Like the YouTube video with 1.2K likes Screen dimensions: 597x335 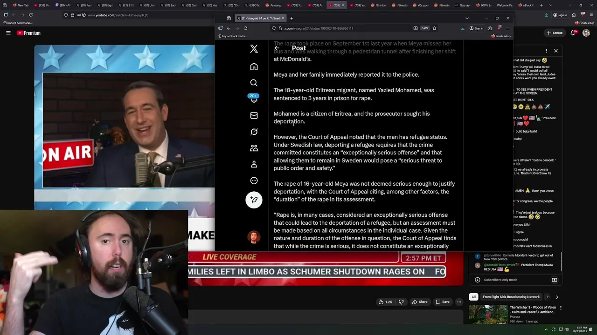tap(385, 301)
